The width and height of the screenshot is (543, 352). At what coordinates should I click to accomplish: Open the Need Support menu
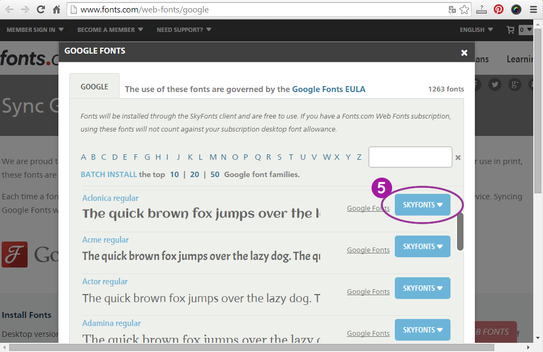pos(184,30)
